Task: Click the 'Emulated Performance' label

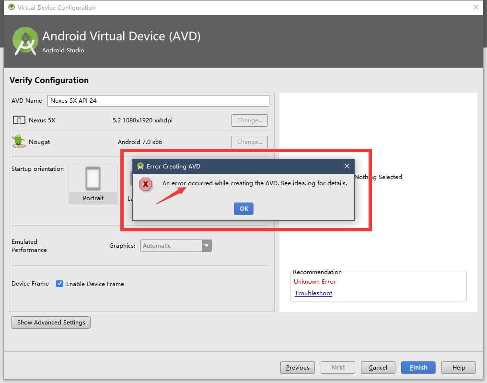Action: pos(29,246)
